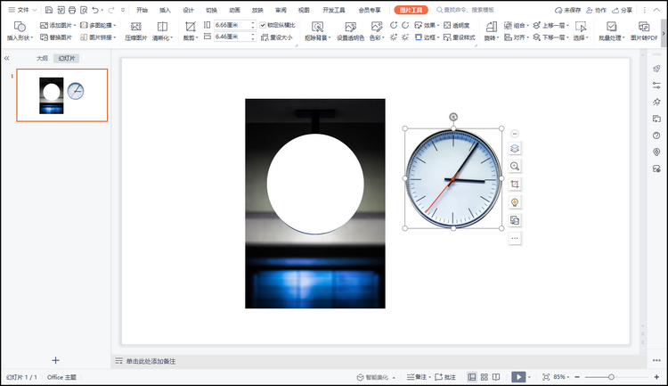668x386 pixels.
Task: Click floating more (…) icon beside clock
Action: pos(515,238)
